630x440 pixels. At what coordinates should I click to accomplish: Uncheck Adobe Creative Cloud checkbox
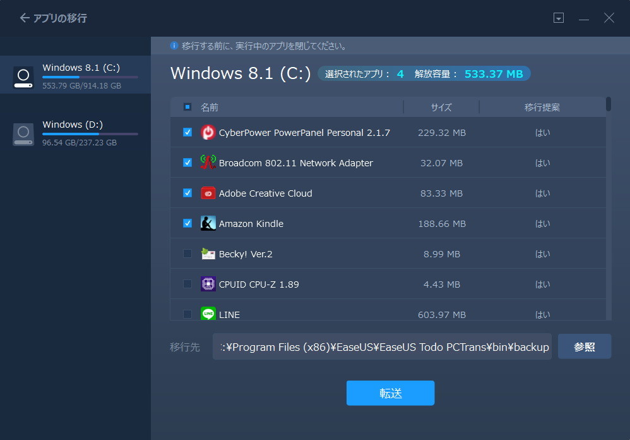coord(187,193)
